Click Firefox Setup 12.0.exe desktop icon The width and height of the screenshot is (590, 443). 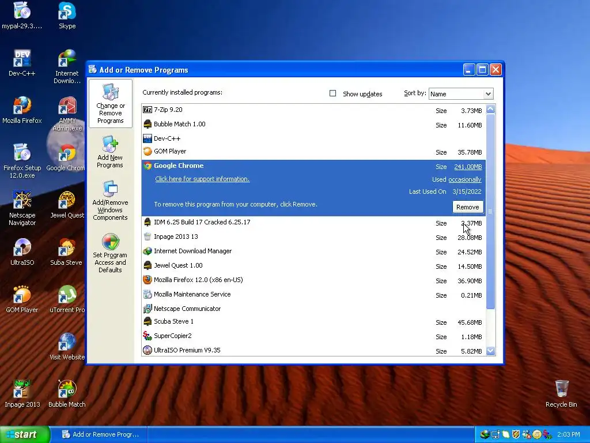click(22, 161)
